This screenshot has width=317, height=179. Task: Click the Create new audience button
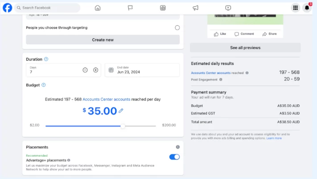click(103, 40)
